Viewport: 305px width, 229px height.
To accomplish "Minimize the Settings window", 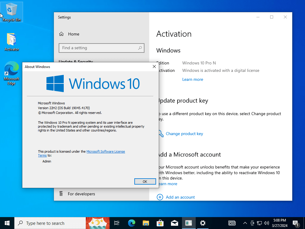I will tap(258, 17).
